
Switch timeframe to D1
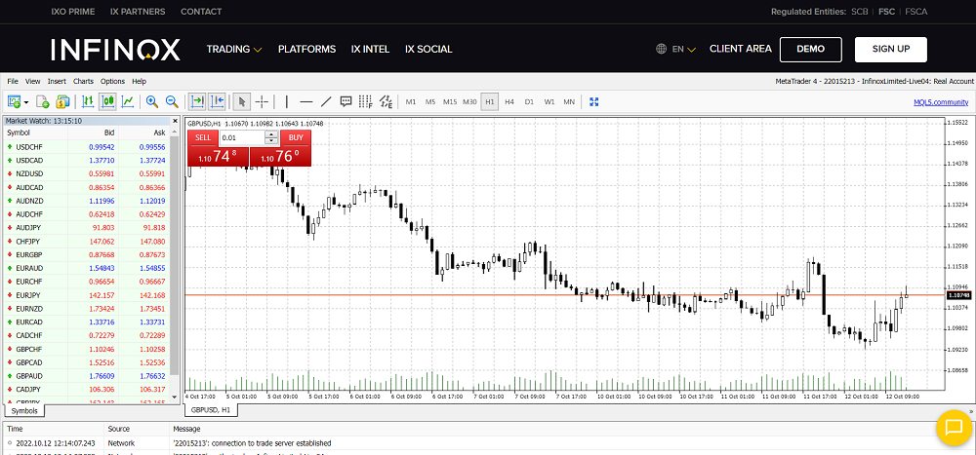tap(529, 102)
